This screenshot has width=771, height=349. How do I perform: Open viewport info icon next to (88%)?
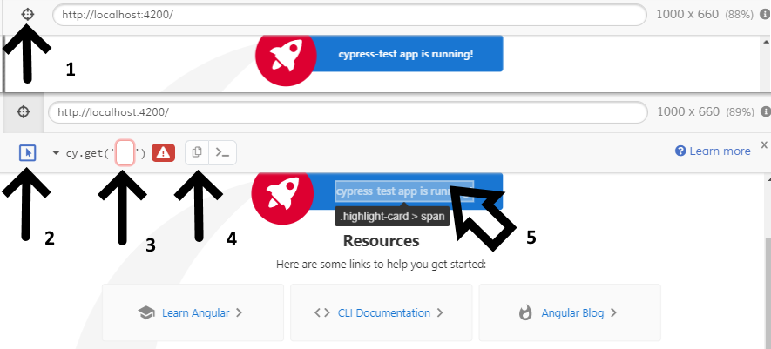[767, 15]
